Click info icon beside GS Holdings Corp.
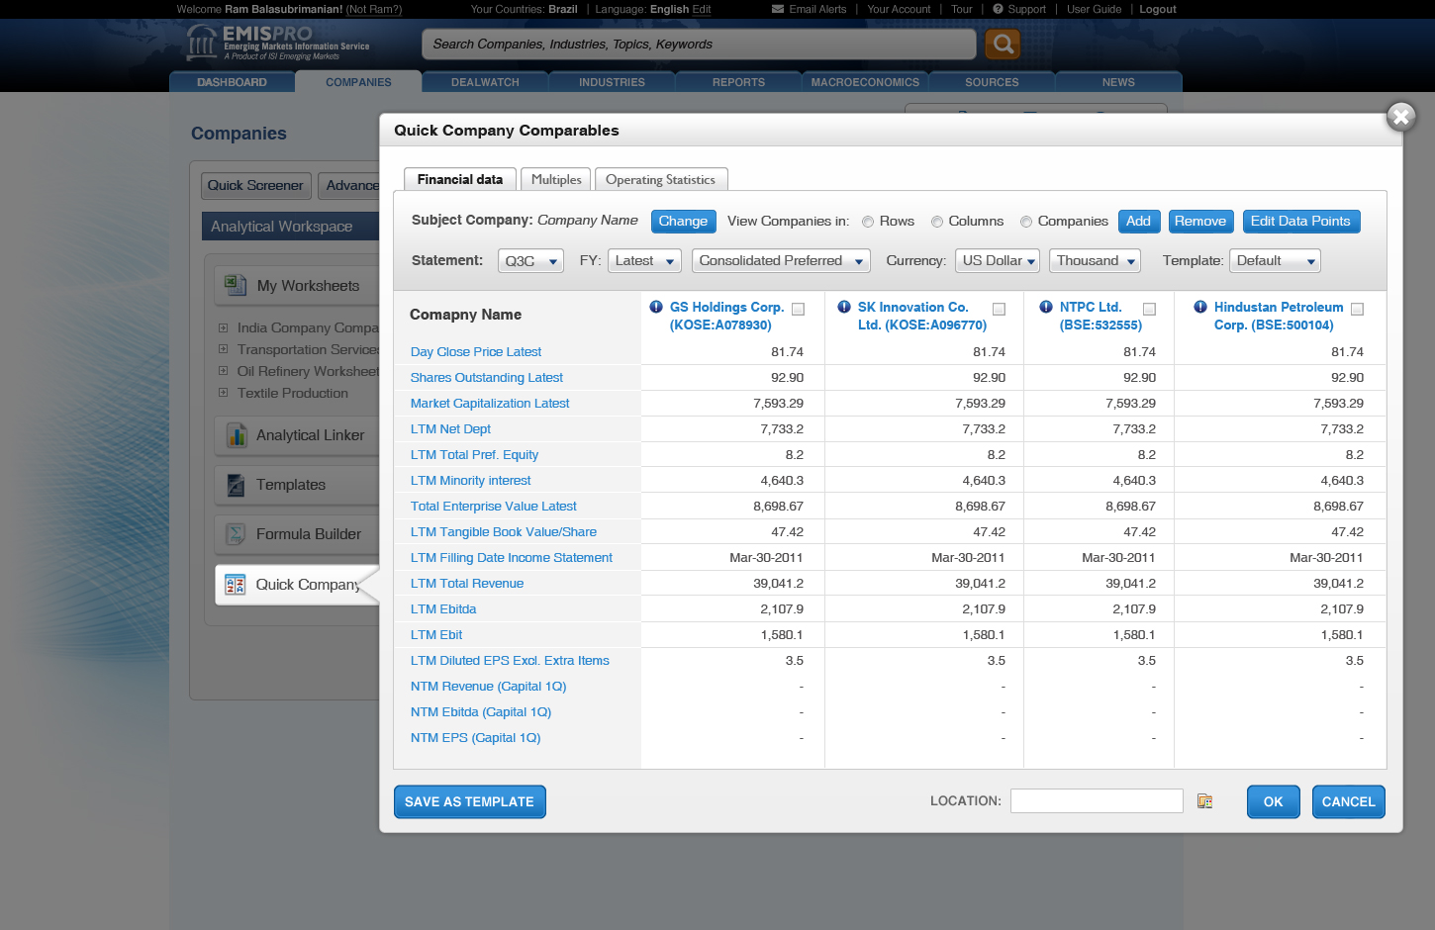The width and height of the screenshot is (1435, 930). pos(656,307)
